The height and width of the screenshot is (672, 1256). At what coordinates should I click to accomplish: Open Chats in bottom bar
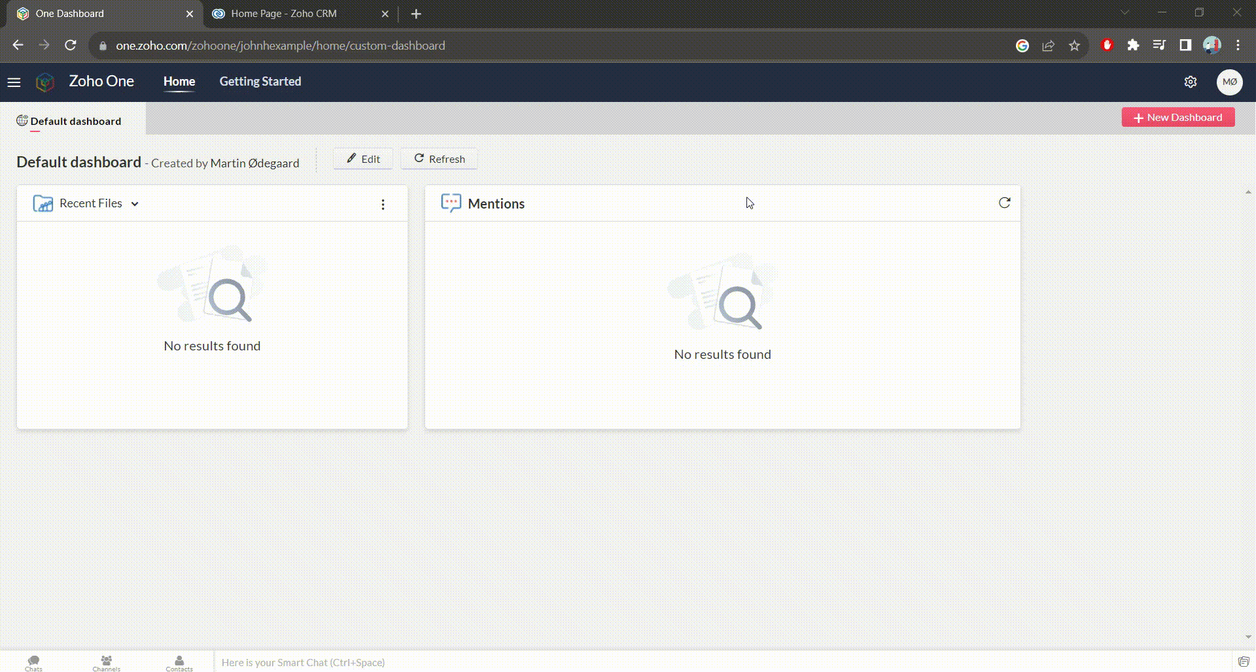(33, 663)
